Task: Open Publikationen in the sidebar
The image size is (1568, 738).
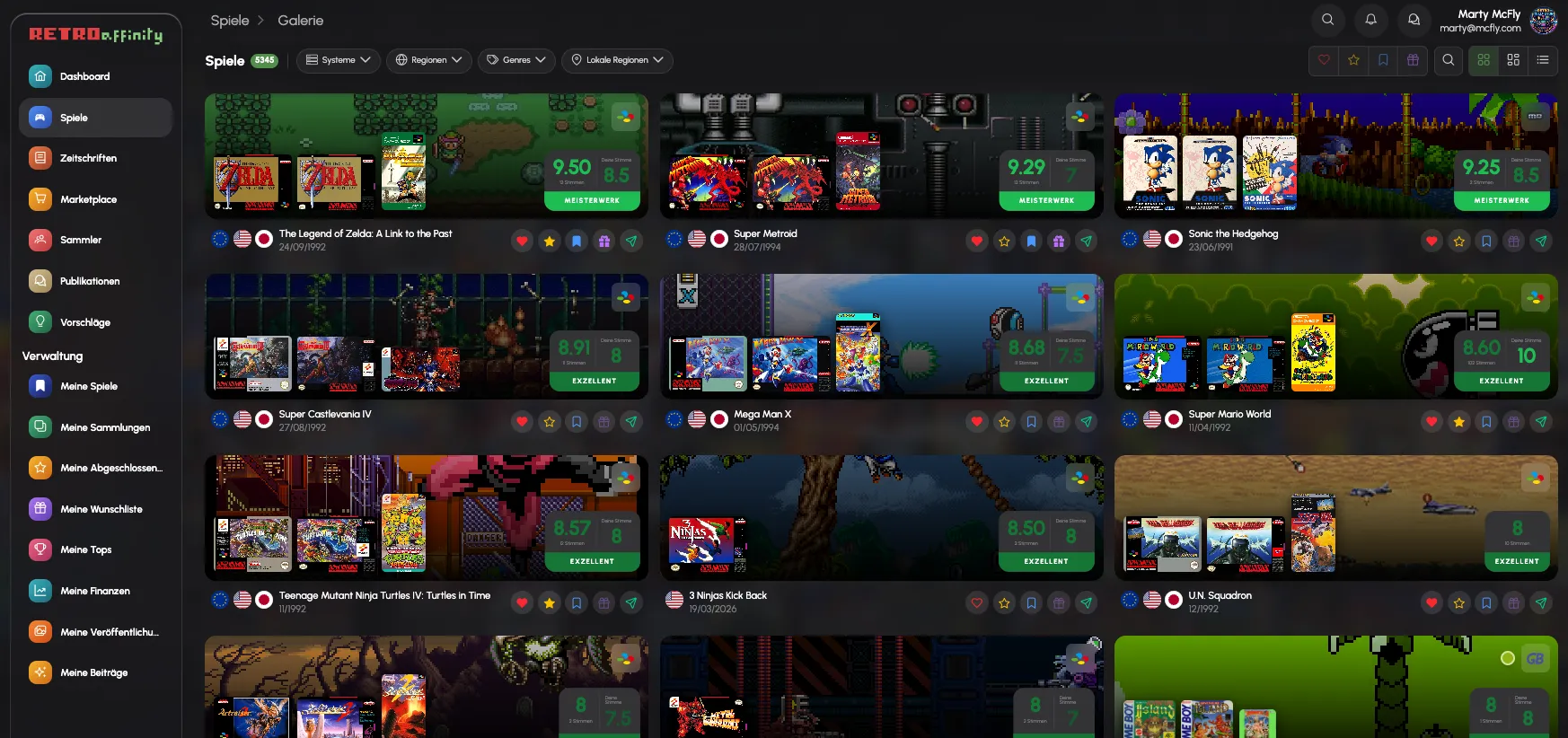Action: (x=95, y=281)
